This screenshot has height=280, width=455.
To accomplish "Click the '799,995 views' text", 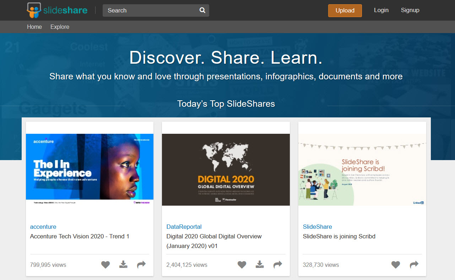I will point(48,265).
